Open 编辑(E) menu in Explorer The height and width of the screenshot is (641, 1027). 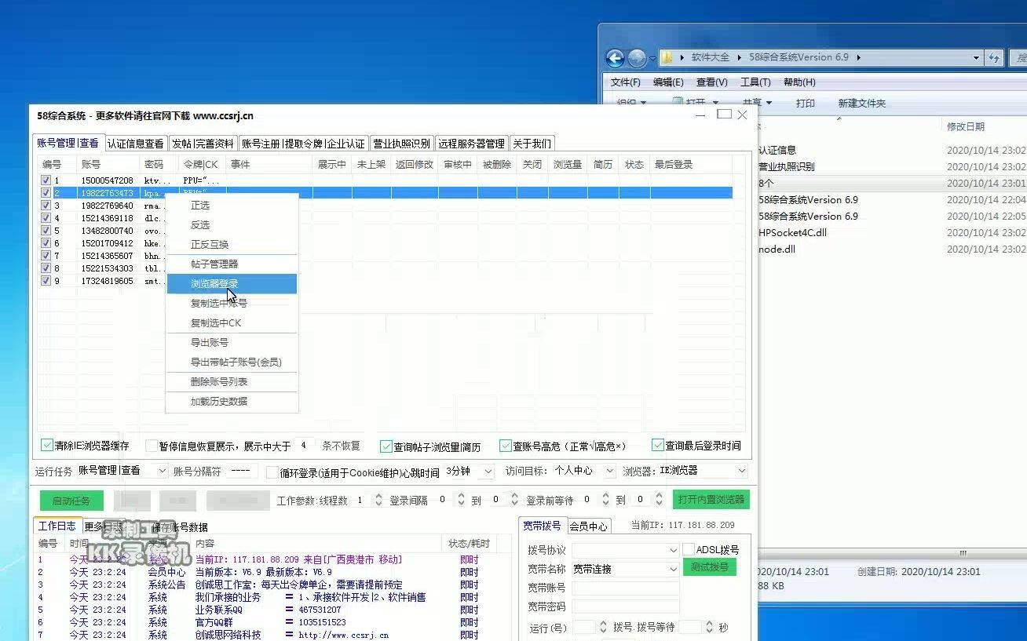click(668, 82)
